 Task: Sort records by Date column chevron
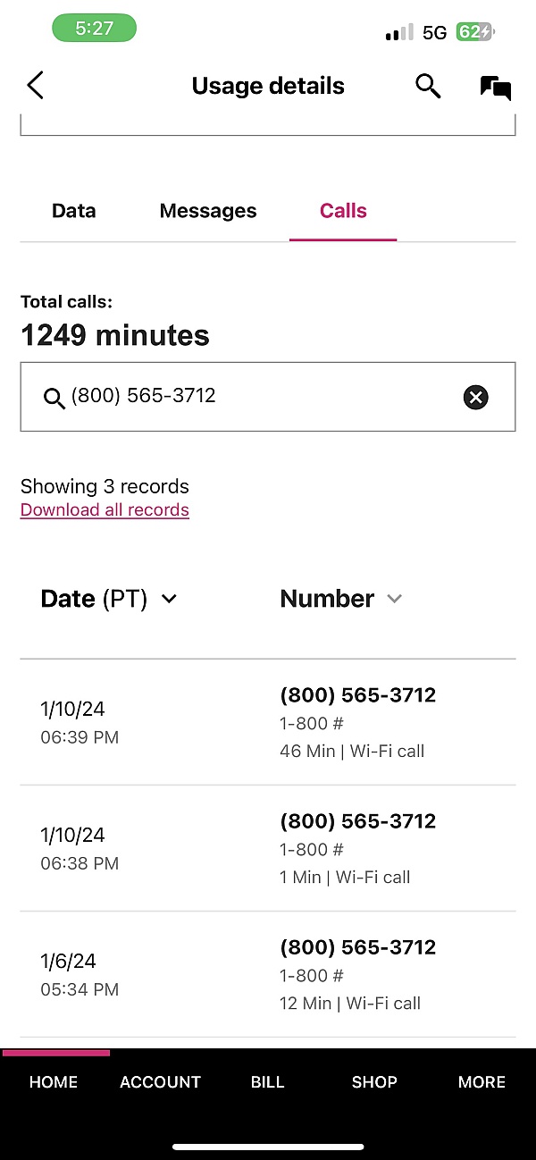click(x=169, y=599)
